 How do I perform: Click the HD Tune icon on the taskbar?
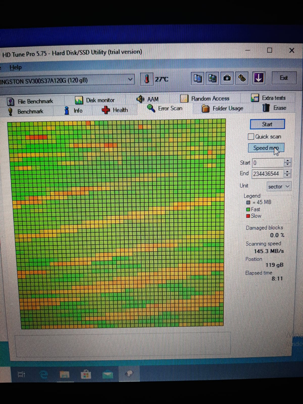click(x=129, y=374)
